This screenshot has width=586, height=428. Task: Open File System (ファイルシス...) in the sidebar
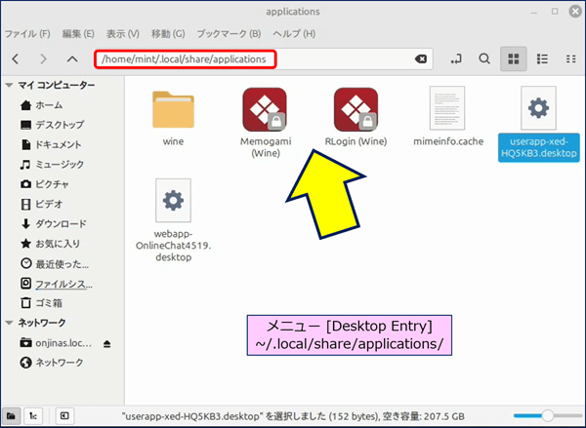[x=56, y=285]
